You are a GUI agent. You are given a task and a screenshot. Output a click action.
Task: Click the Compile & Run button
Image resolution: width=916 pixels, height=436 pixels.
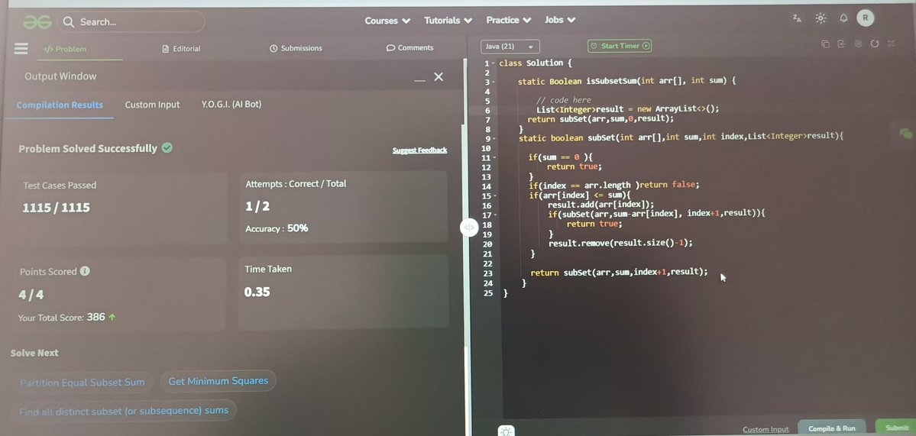832,428
